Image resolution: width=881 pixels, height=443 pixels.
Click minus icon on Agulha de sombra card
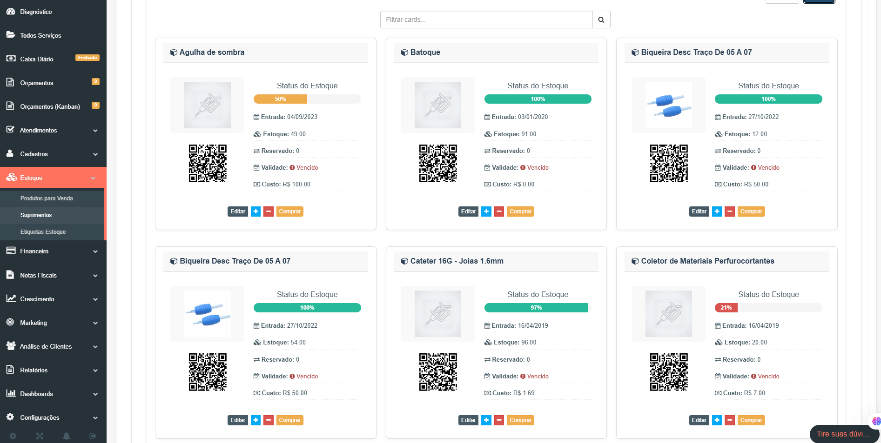[269, 212]
